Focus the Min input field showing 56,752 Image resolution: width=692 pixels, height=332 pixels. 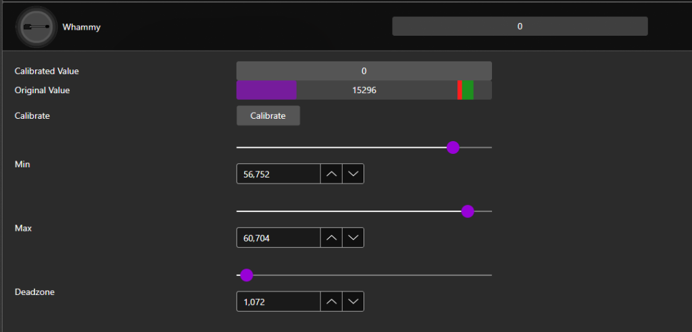pos(278,174)
